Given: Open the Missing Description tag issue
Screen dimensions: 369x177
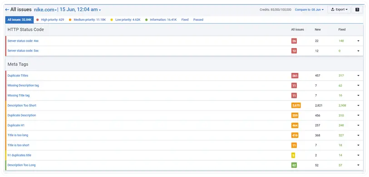Looking at the screenshot, I should [23, 86].
